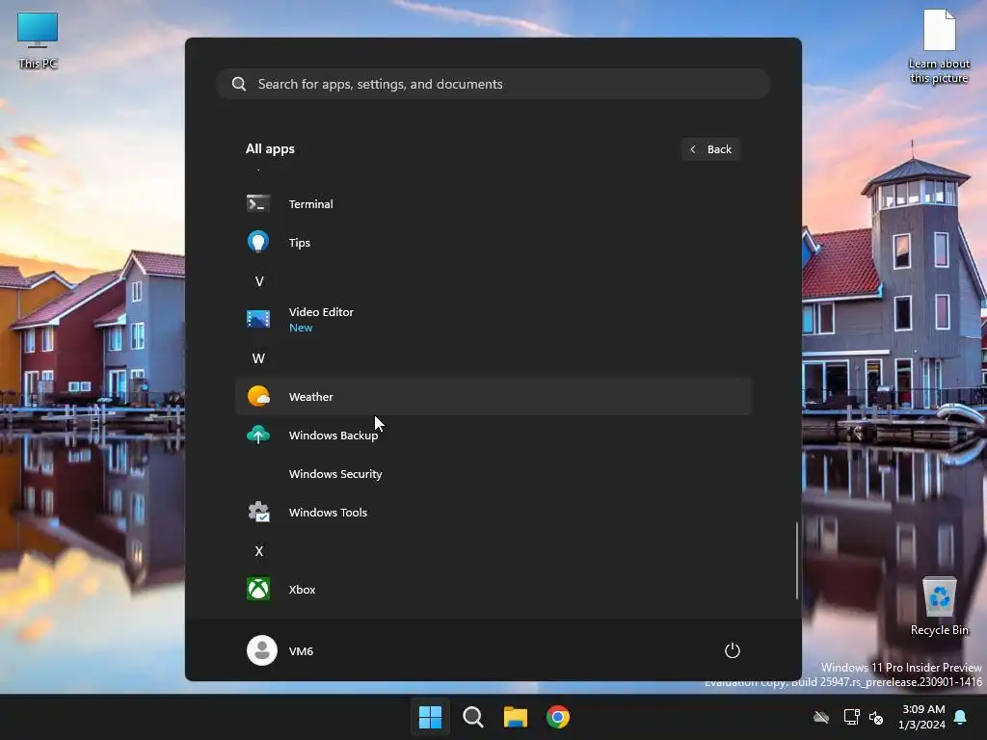The image size is (987, 740).
Task: Open the notifications bell icon
Action: point(961,717)
